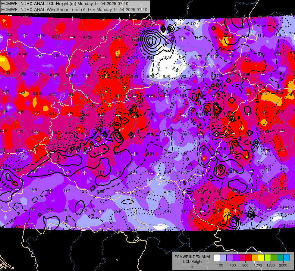295x271 pixels.
Task: Click the 0.342 wind shear value
Action: (x=24, y=54)
